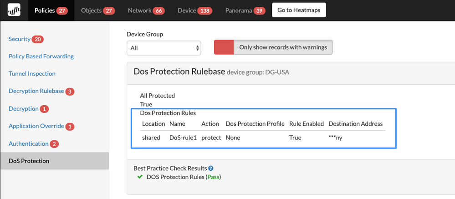Select DoS Protection in sidebar
The image size is (455, 199).
click(29, 161)
